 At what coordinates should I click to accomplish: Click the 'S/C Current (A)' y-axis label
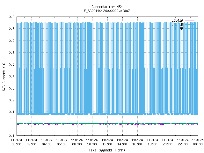[x=4, y=76]
